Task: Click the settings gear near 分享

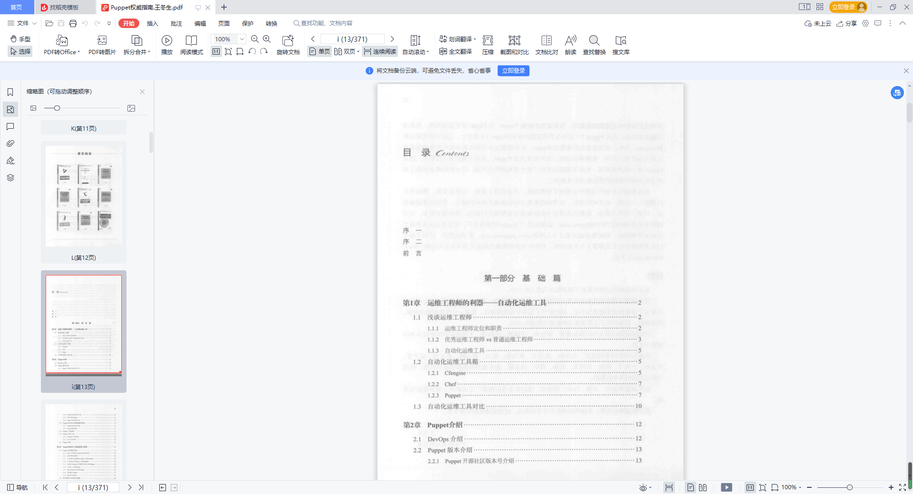Action: [865, 23]
